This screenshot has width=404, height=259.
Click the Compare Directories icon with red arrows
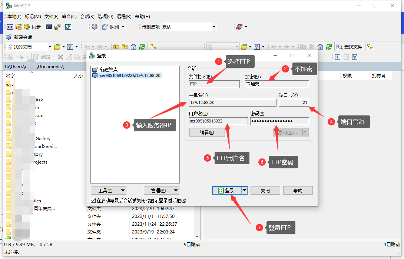pyautogui.click(x=10, y=27)
